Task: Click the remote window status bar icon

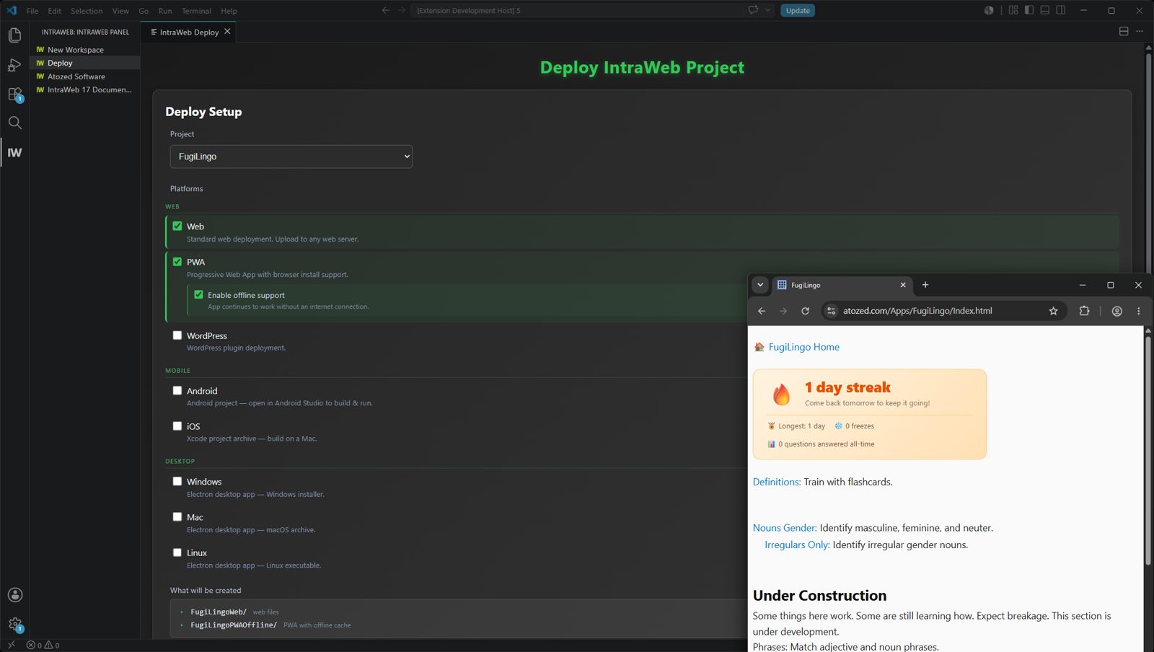Action: click(x=11, y=645)
